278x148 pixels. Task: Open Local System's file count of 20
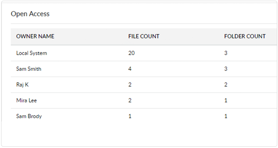(x=132, y=53)
